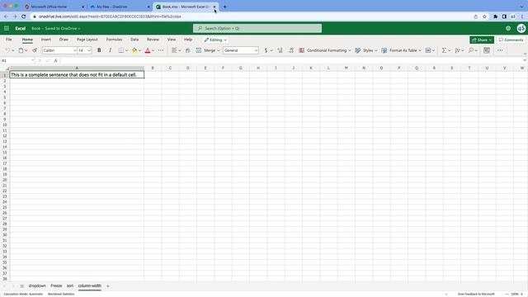The width and height of the screenshot is (528, 297).
Task: Click the Share button
Action: tap(482, 40)
